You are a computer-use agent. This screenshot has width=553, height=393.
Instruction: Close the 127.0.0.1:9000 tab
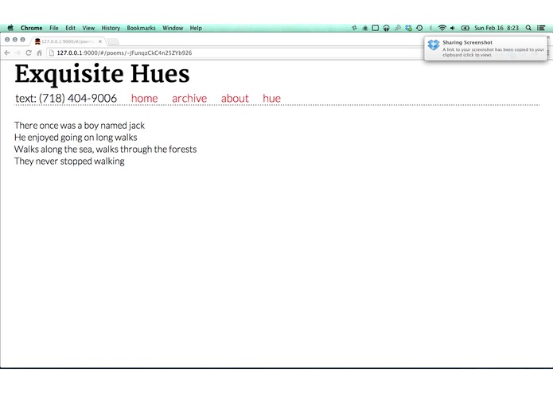pos(100,41)
